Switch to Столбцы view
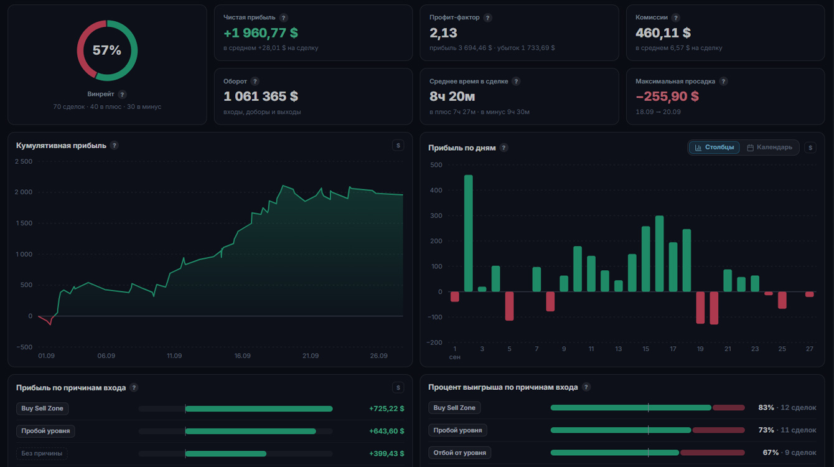 click(x=715, y=148)
